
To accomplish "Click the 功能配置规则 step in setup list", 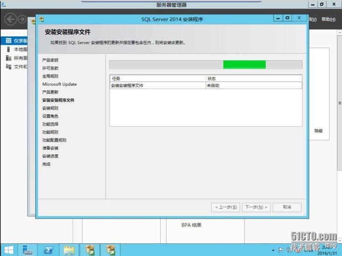I will click(x=54, y=140).
